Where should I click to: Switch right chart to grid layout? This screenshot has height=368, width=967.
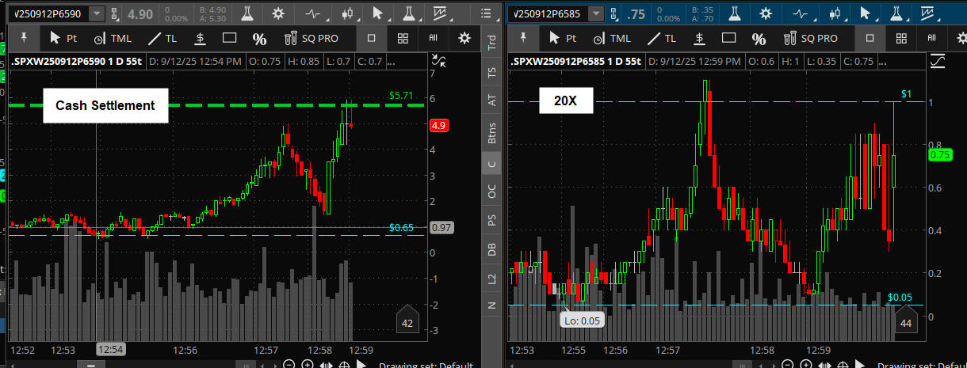901,38
